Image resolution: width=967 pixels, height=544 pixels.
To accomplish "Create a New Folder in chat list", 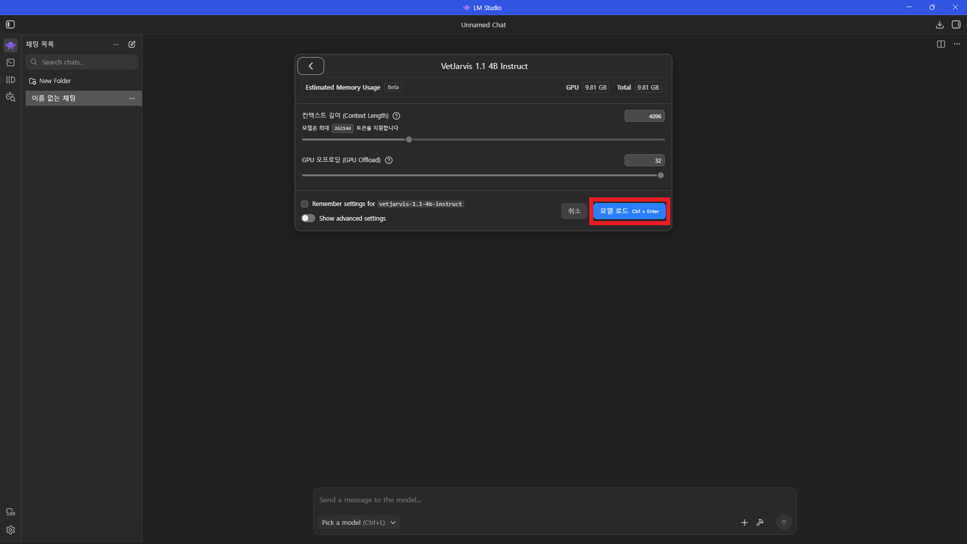I will pos(50,81).
